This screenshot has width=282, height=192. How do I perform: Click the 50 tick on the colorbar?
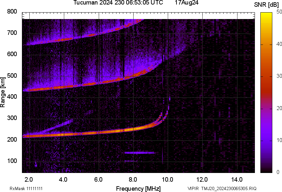coord(279,12)
